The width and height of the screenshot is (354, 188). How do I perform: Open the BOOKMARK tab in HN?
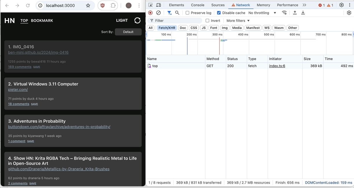(x=42, y=21)
